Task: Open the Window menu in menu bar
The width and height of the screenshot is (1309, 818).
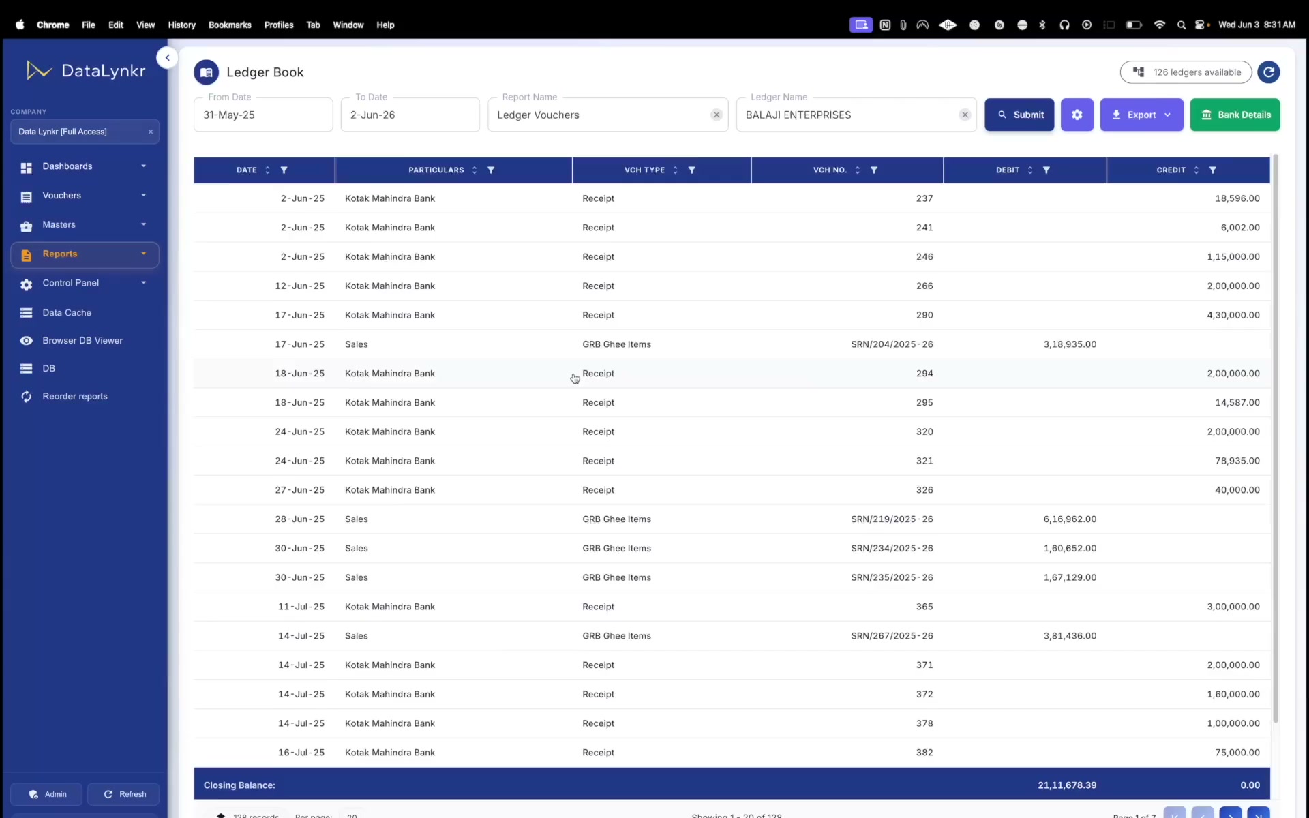Action: [x=348, y=25]
